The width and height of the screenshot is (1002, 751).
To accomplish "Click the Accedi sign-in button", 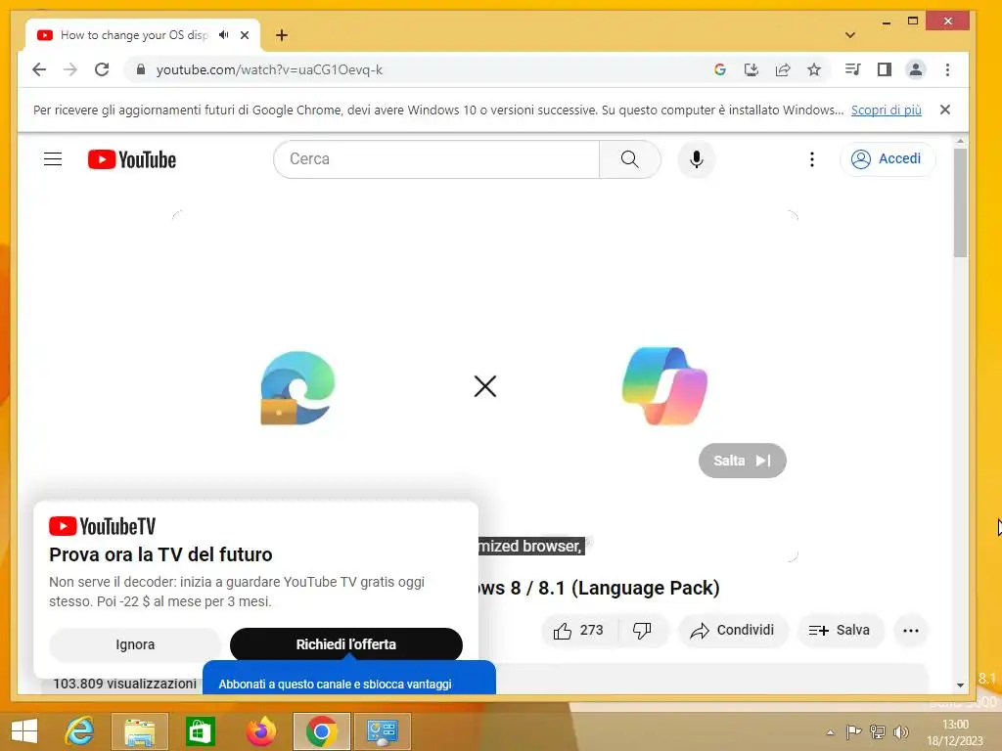I will [888, 159].
